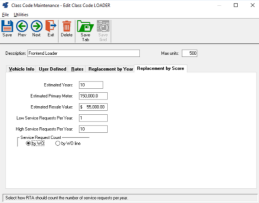Switch to the Vehicle Info tab

point(22,69)
